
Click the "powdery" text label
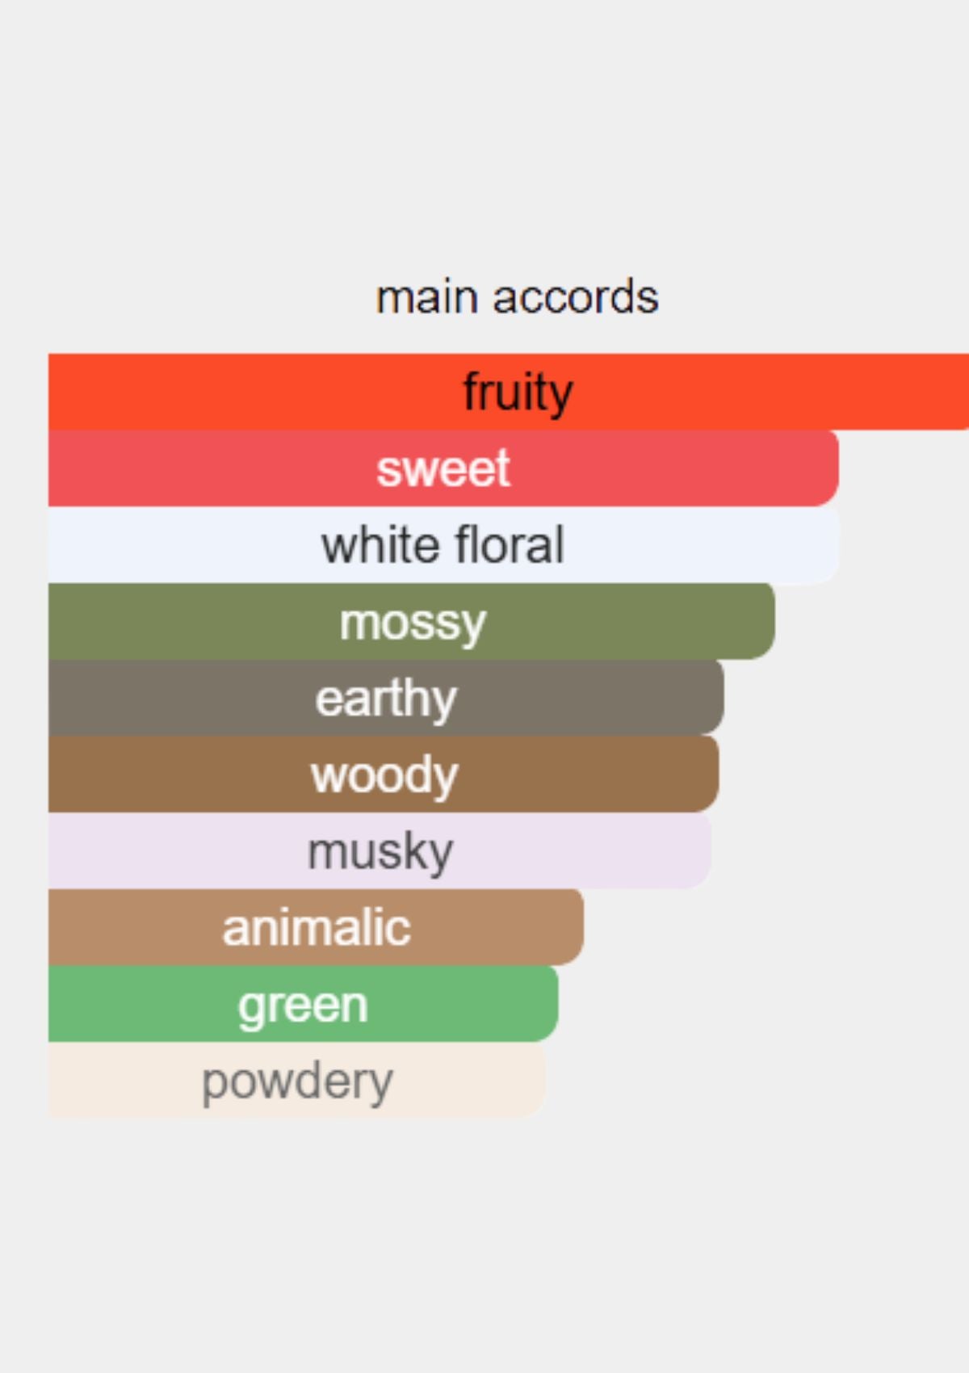click(297, 1081)
